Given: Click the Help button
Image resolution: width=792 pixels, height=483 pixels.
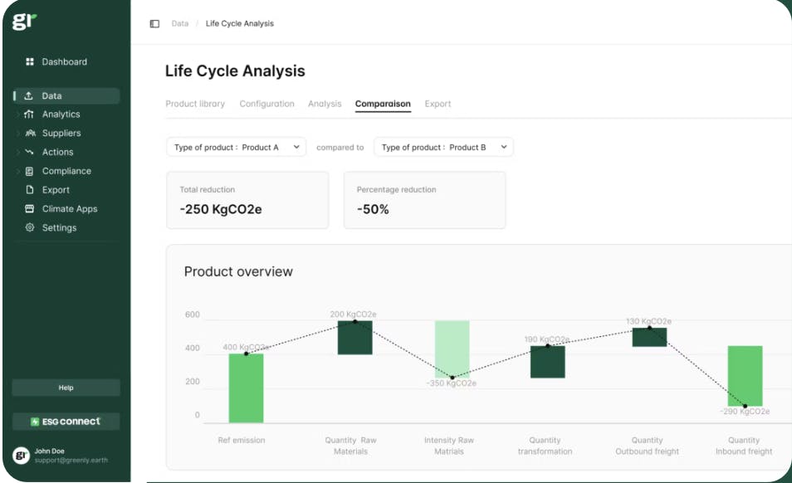Looking at the screenshot, I should coord(66,388).
